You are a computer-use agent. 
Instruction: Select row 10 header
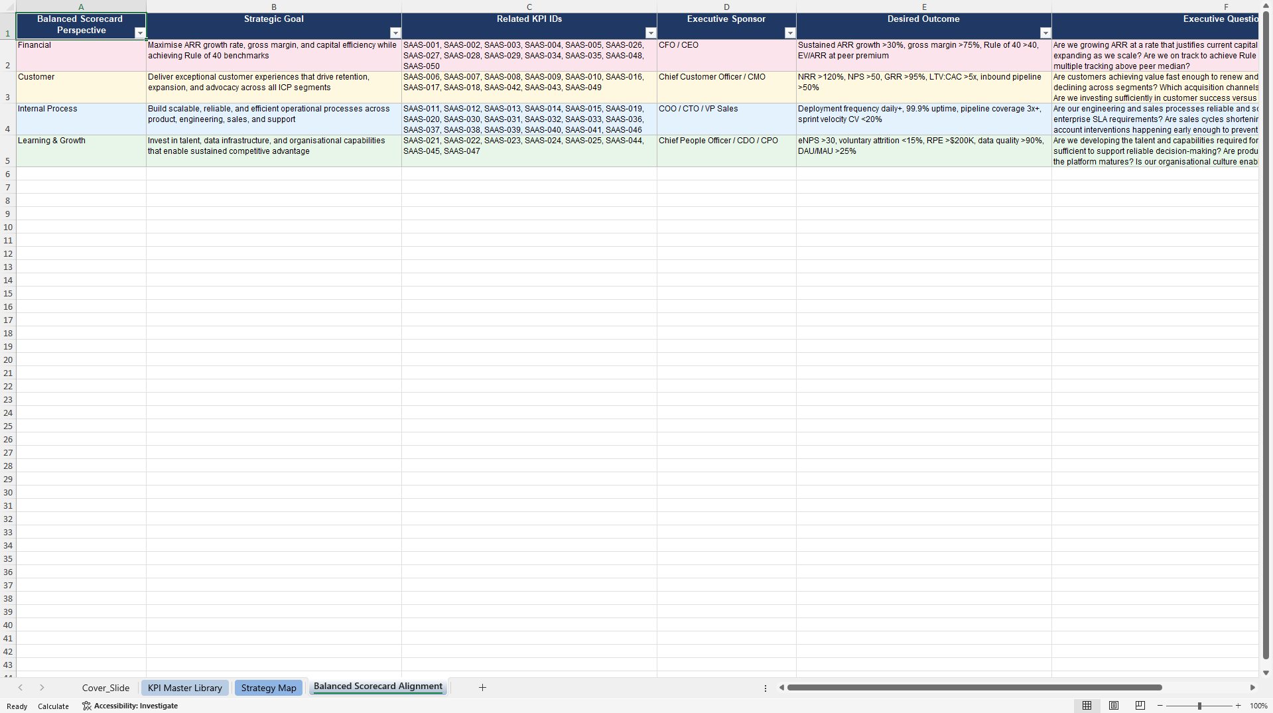[8, 227]
